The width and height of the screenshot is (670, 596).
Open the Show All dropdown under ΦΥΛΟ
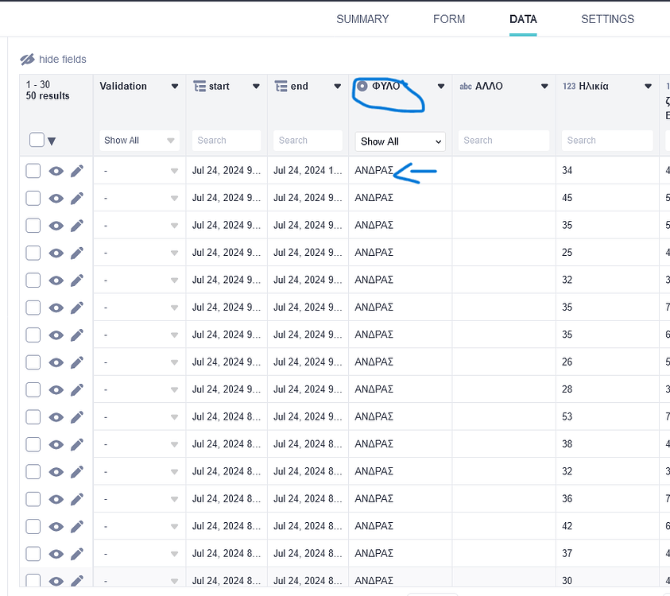coord(400,141)
